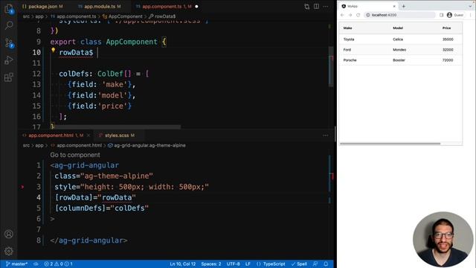The image size is (476, 268).
Task: Click ag-grid-angular.ag-theme-alpine breadcrumb
Action: coord(149,146)
